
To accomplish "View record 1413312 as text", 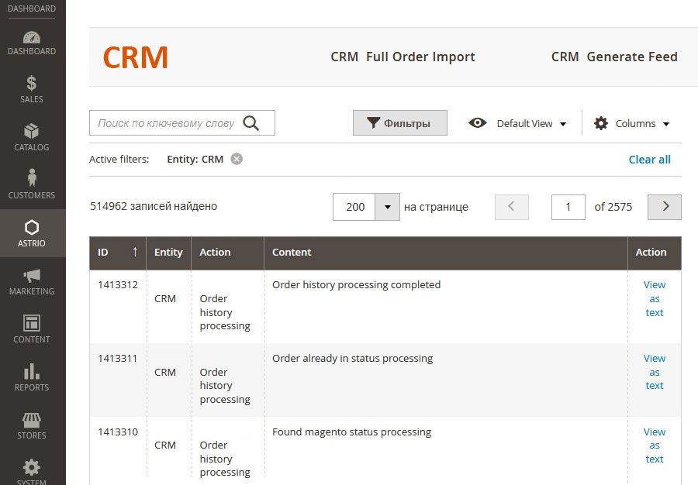I will coord(655,298).
